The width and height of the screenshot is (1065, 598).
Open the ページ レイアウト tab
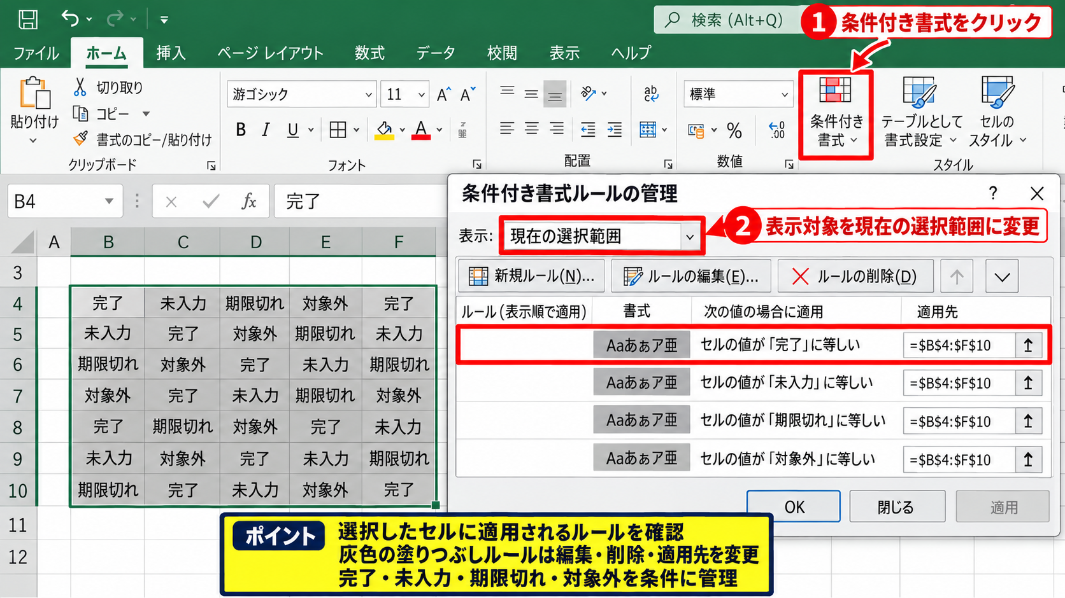[x=270, y=53]
